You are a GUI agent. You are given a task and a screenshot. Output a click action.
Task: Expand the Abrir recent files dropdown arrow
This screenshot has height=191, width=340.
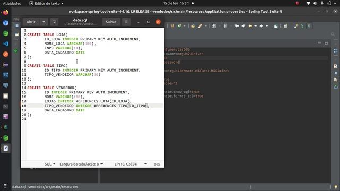tap(44, 22)
